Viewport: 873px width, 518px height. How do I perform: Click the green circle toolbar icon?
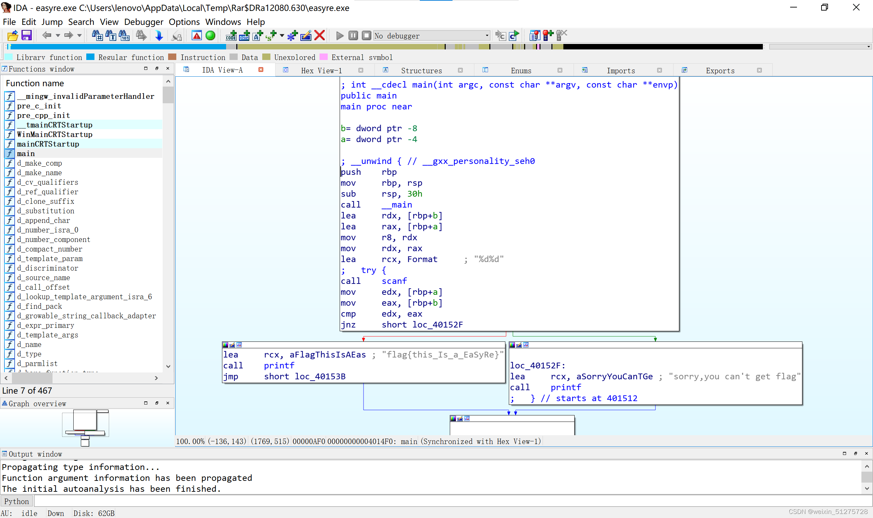pos(210,35)
